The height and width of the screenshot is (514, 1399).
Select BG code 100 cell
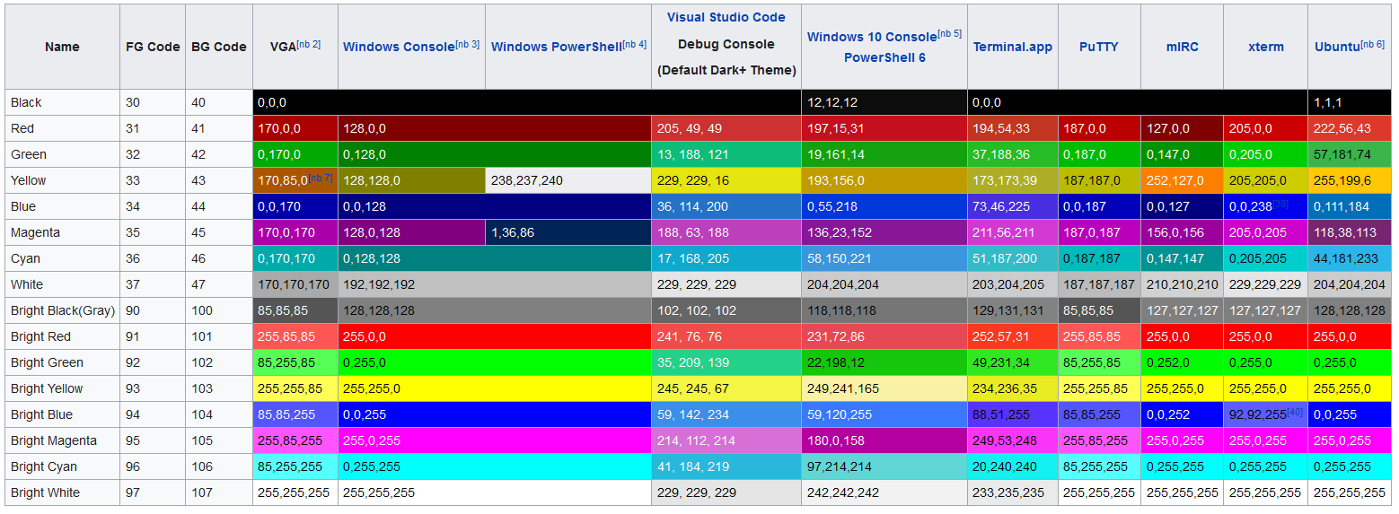pyautogui.click(x=219, y=310)
